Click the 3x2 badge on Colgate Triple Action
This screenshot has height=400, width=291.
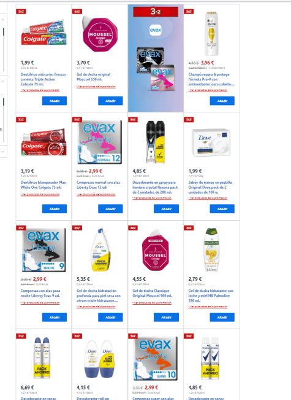(21, 12)
